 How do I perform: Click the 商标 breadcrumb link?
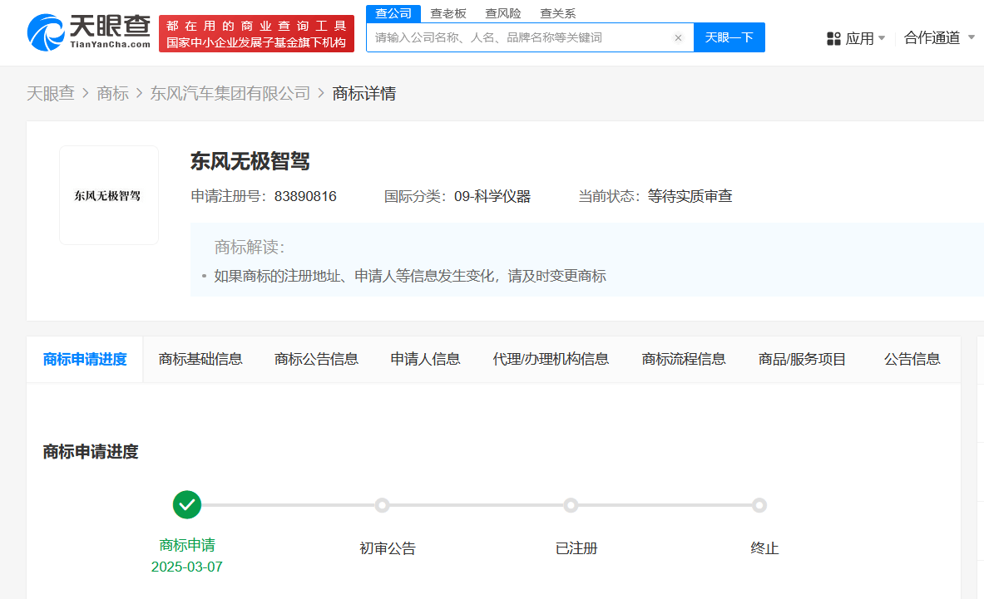tap(112, 94)
